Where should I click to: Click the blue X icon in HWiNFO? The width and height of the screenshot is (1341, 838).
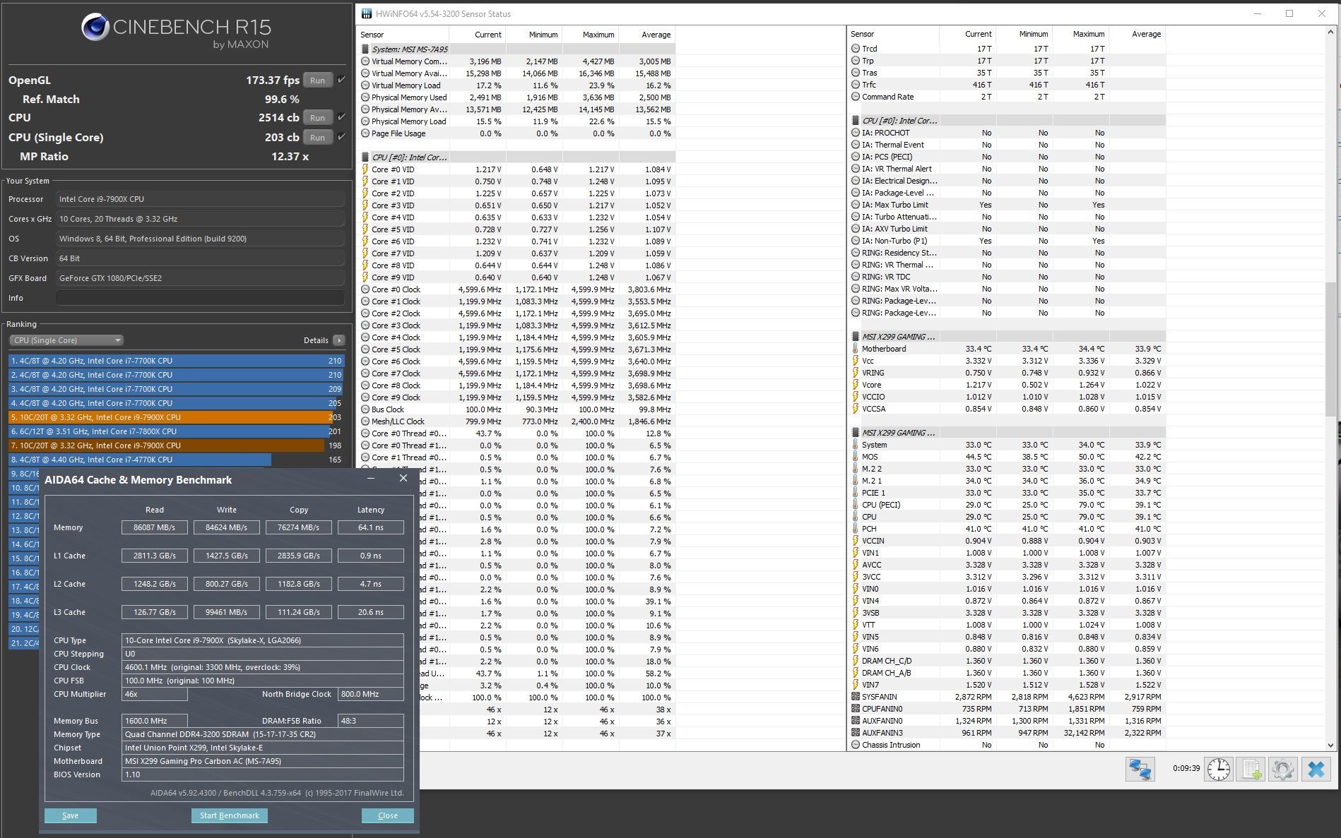1316,769
